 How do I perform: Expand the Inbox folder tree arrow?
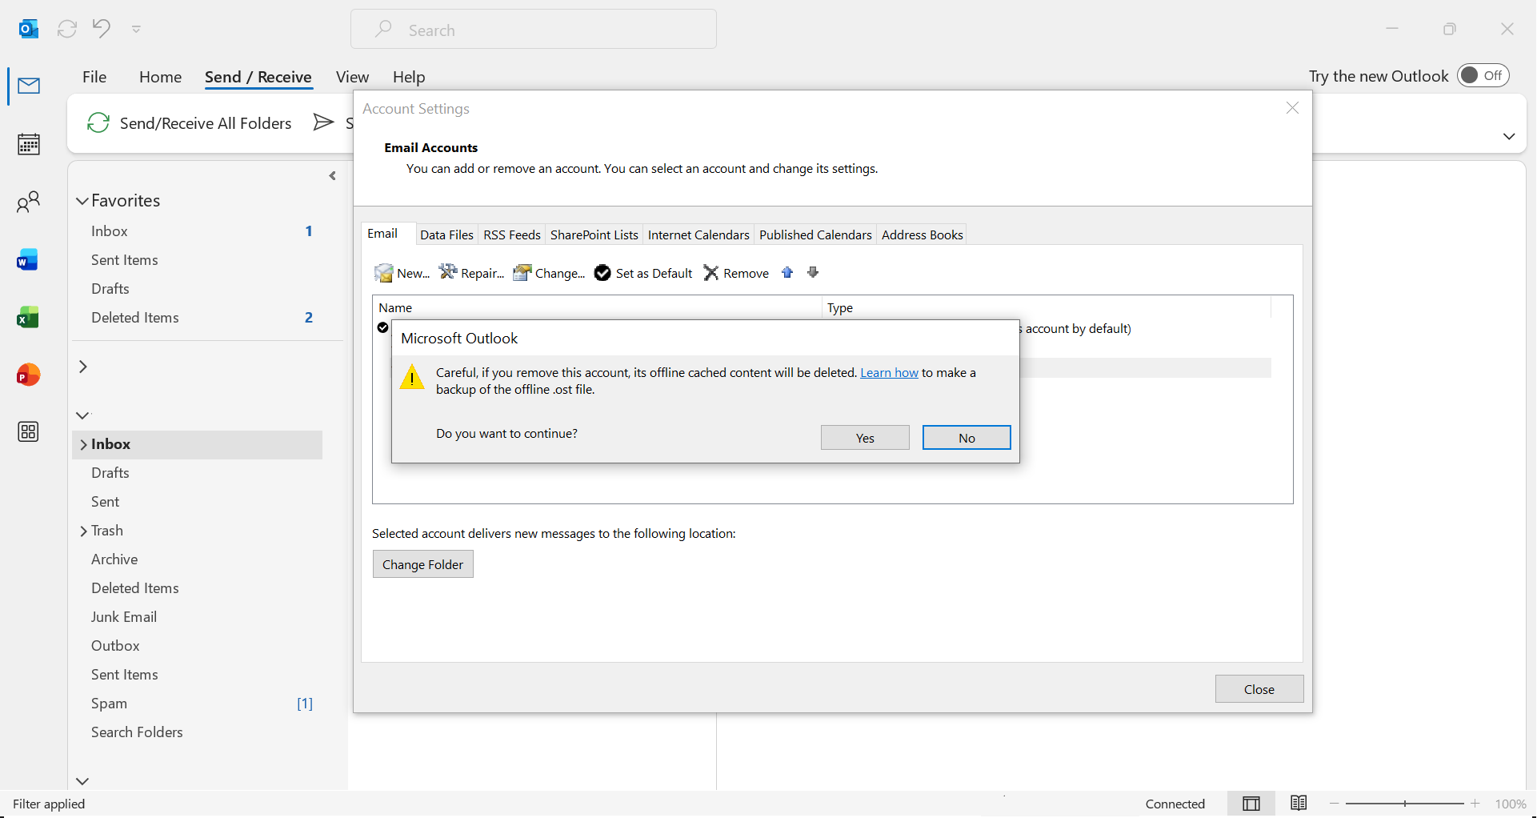(x=83, y=445)
